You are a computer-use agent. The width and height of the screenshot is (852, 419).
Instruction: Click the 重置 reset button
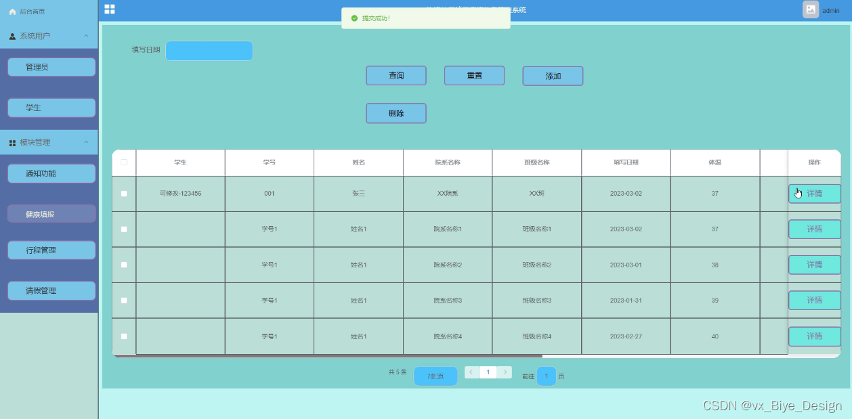click(474, 76)
